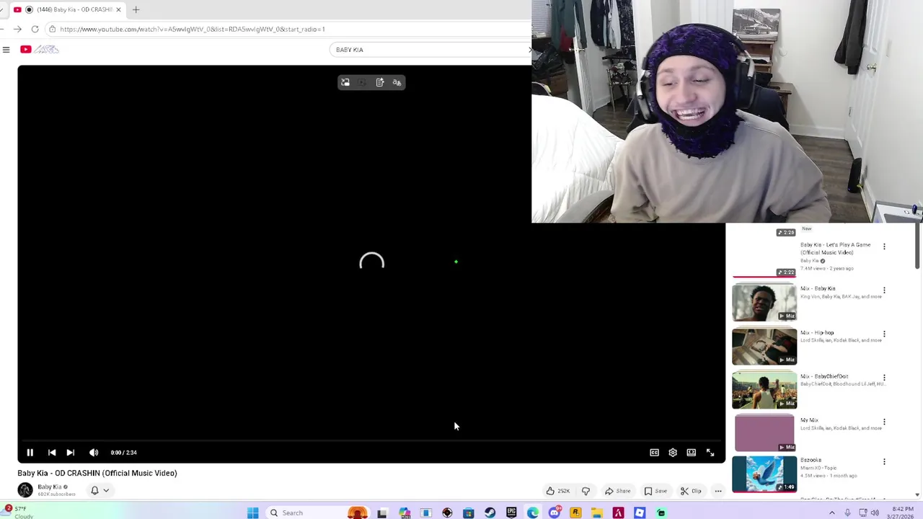Mute the video volume speaker icon
Viewport: 923px width, 519px height.
pos(94,453)
